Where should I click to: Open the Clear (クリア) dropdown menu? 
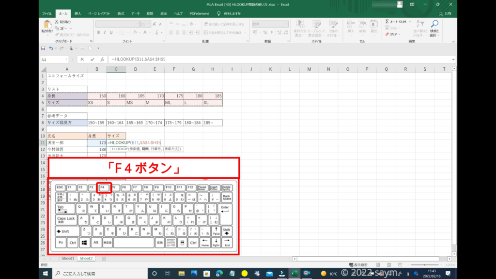(x=393, y=34)
